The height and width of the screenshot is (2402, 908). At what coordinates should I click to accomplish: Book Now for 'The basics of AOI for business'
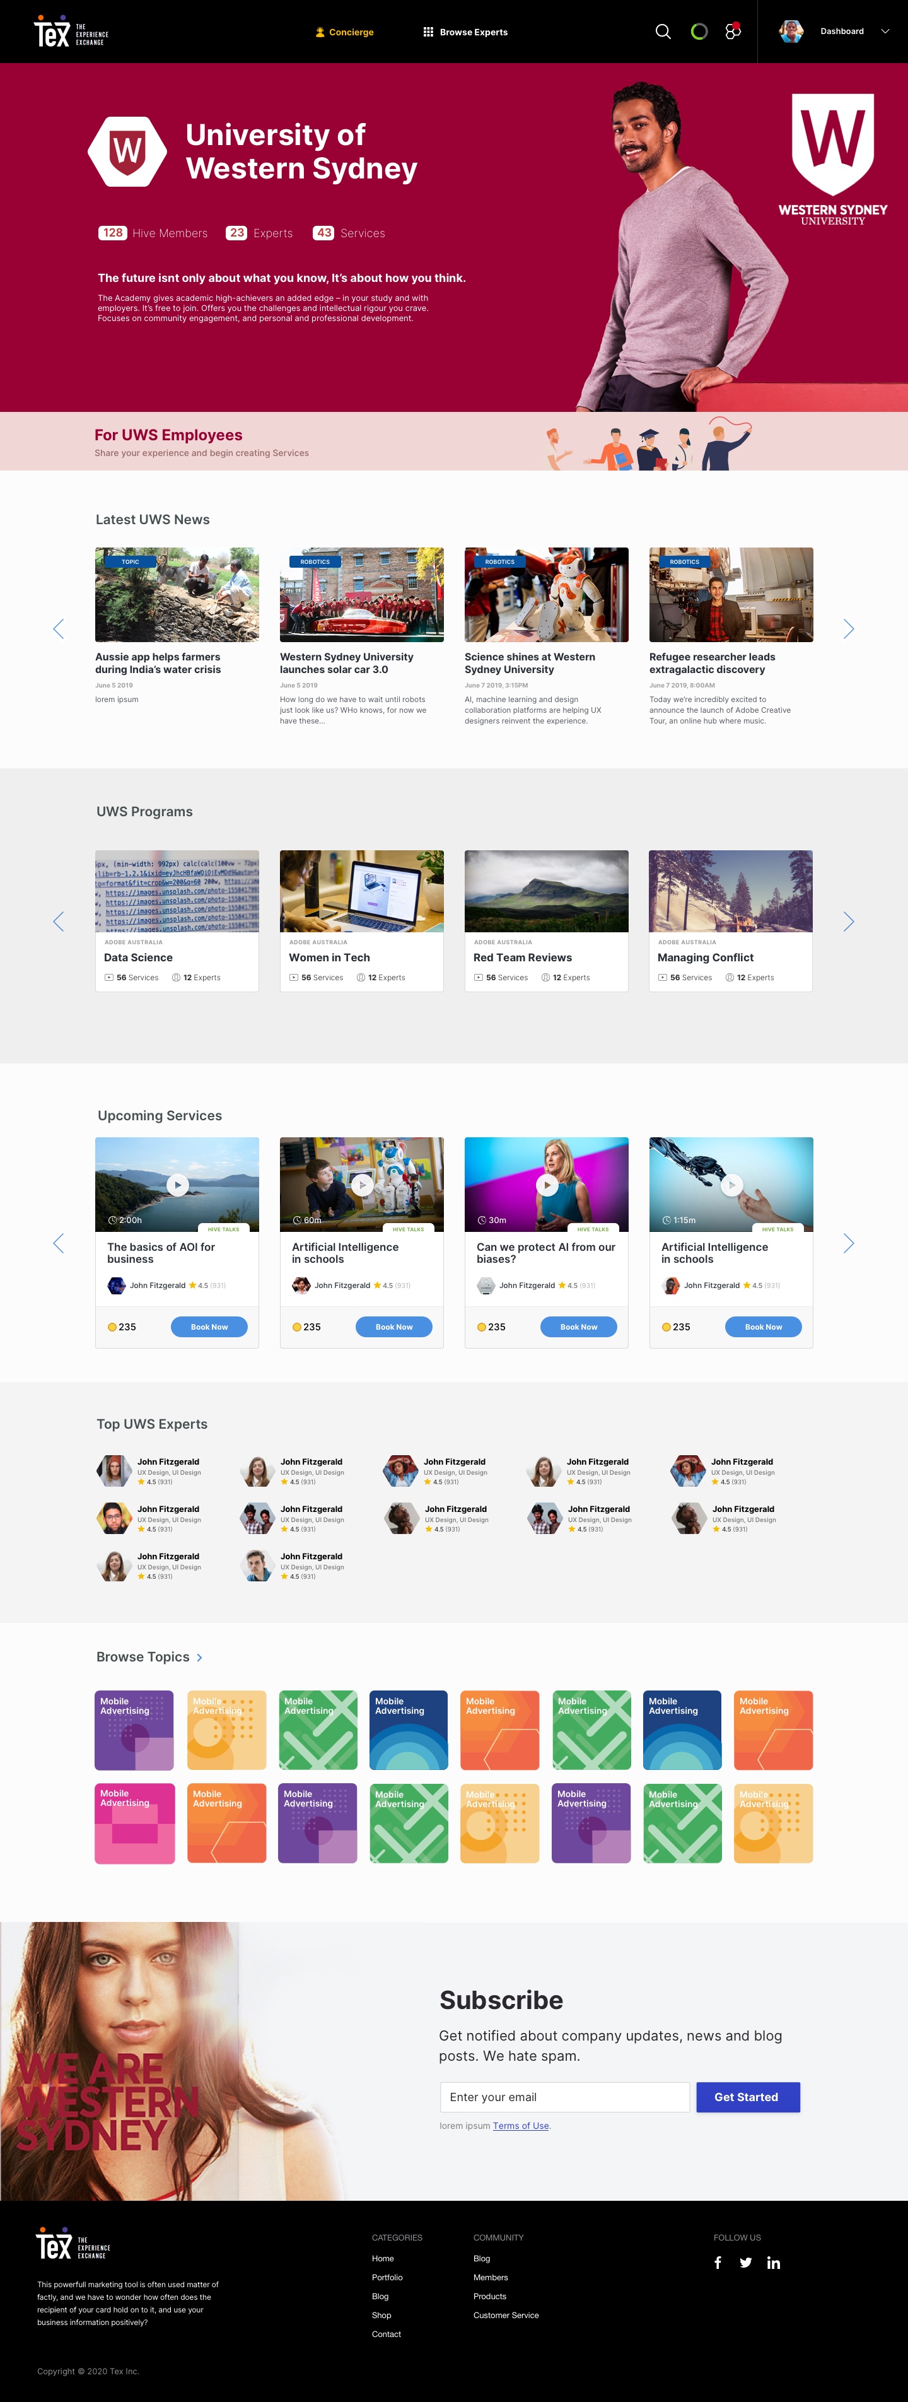point(209,1327)
